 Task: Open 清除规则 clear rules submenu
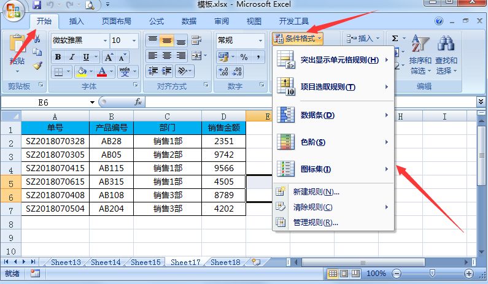tap(333, 207)
